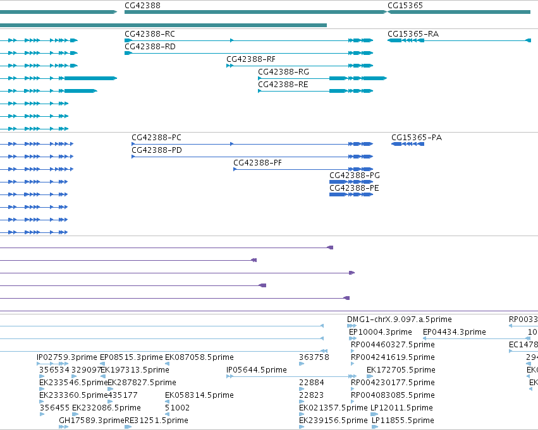The height and width of the screenshot is (430, 538).
Task: Click the LP12011.5prime EST label
Action: [401, 408]
